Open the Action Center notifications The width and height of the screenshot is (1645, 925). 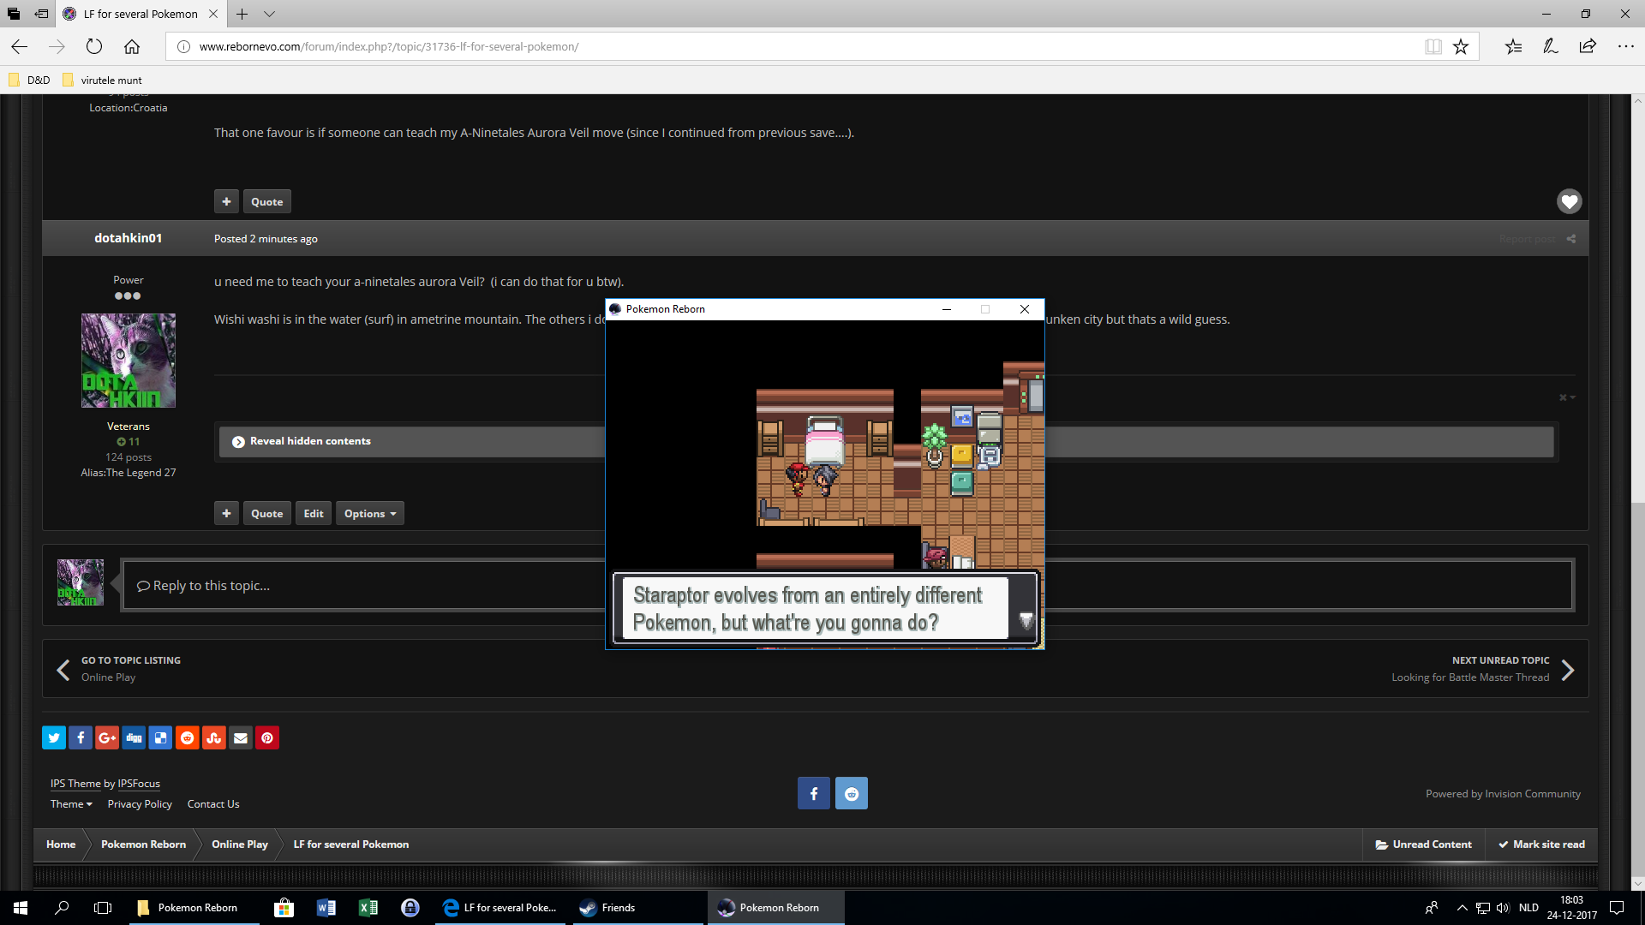coord(1617,908)
